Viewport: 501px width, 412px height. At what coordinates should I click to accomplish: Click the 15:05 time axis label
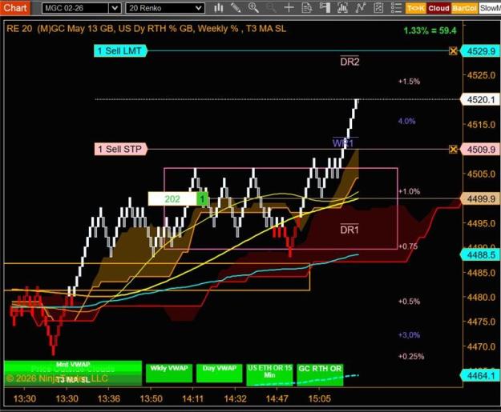click(320, 398)
